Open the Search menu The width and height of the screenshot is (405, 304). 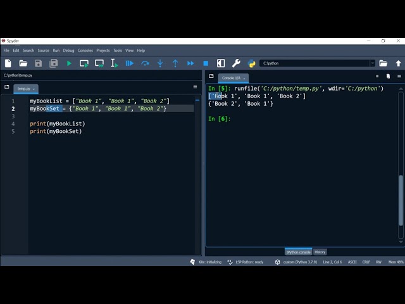(28, 51)
